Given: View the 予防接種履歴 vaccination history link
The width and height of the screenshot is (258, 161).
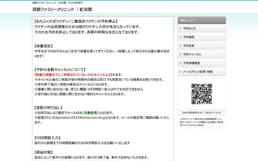Looking at the screenshot, I should (192, 63).
